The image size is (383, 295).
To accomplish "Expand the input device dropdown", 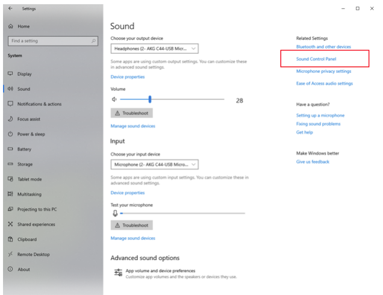I will point(155,164).
